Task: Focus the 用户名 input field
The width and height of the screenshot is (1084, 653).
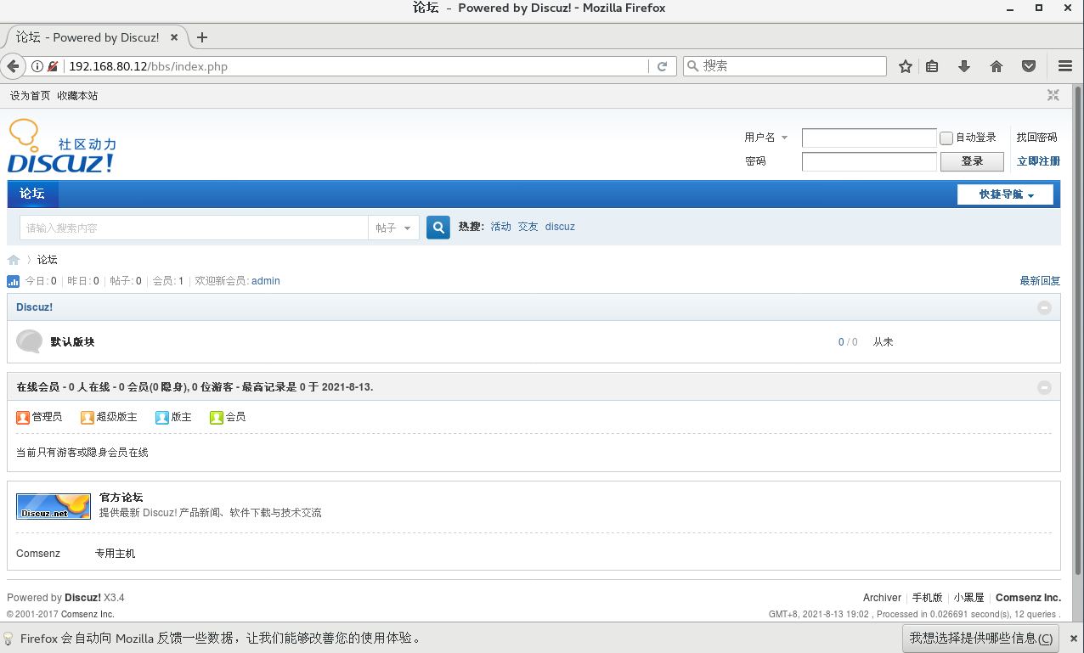Action: point(869,138)
